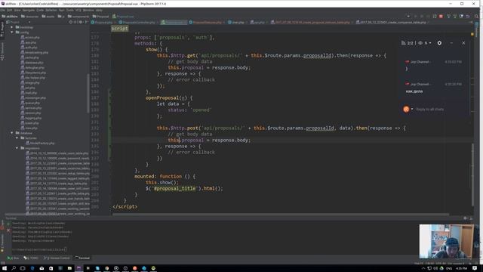Image resolution: width=483 pixels, height=272 pixels.
Task: Open the Edit menu
Action: tap(10, 10)
